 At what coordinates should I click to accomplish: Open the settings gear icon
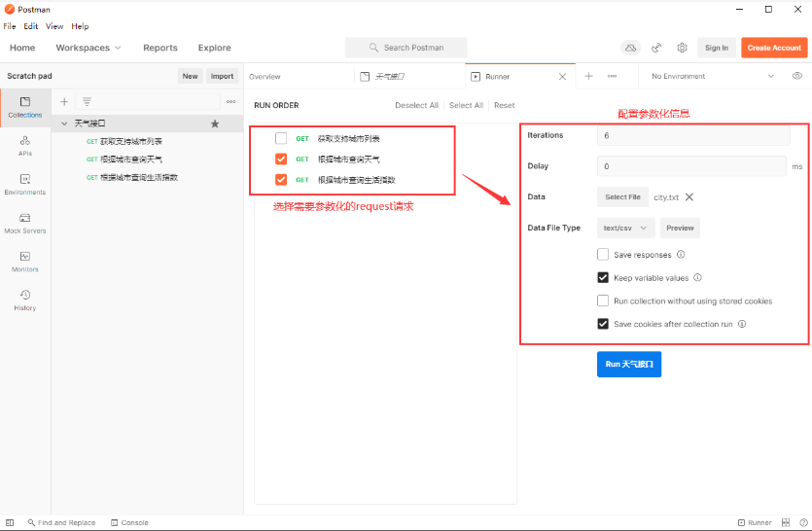point(682,48)
